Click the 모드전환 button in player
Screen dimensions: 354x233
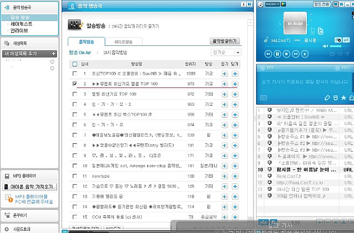tap(322, 4)
